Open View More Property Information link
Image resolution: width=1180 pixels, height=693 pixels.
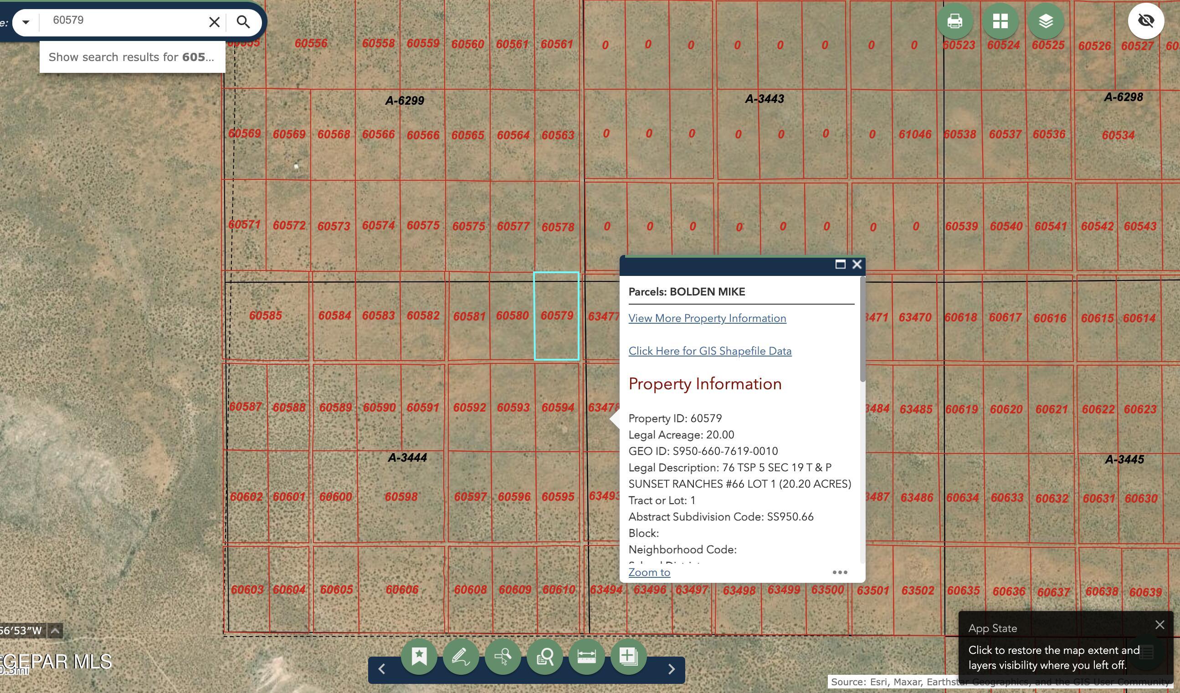[707, 318]
